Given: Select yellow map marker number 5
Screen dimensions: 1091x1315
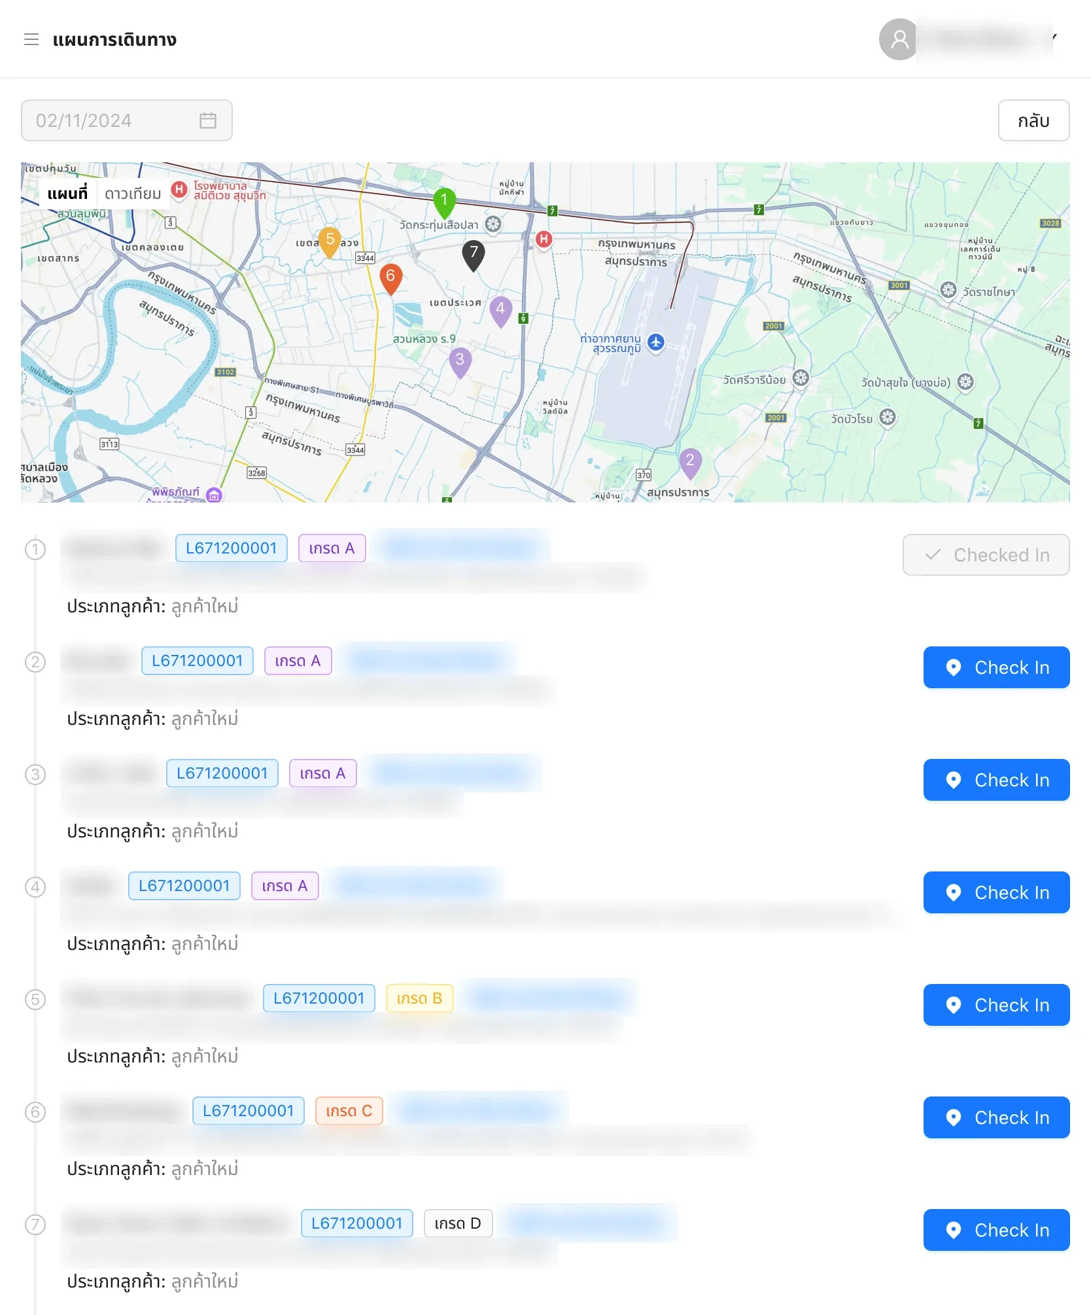Looking at the screenshot, I should click(330, 243).
